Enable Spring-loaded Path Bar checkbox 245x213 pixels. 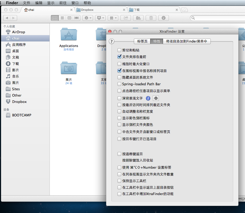point(120,84)
